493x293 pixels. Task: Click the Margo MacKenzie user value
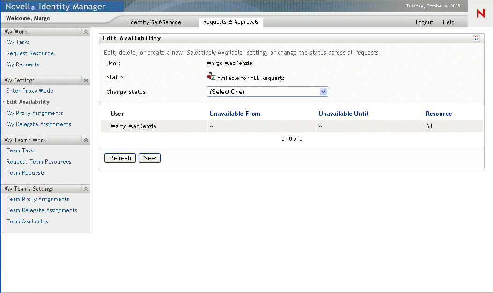(x=229, y=63)
